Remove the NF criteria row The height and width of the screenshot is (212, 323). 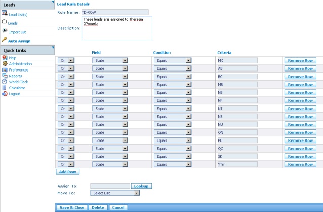[301, 100]
